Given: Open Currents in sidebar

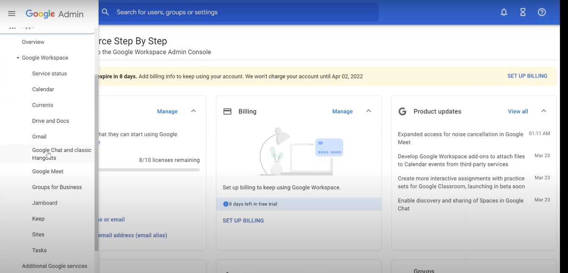Looking at the screenshot, I should pyautogui.click(x=43, y=105).
